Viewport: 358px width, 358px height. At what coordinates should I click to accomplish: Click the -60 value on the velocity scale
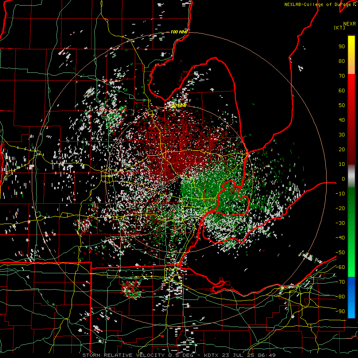click(340, 267)
